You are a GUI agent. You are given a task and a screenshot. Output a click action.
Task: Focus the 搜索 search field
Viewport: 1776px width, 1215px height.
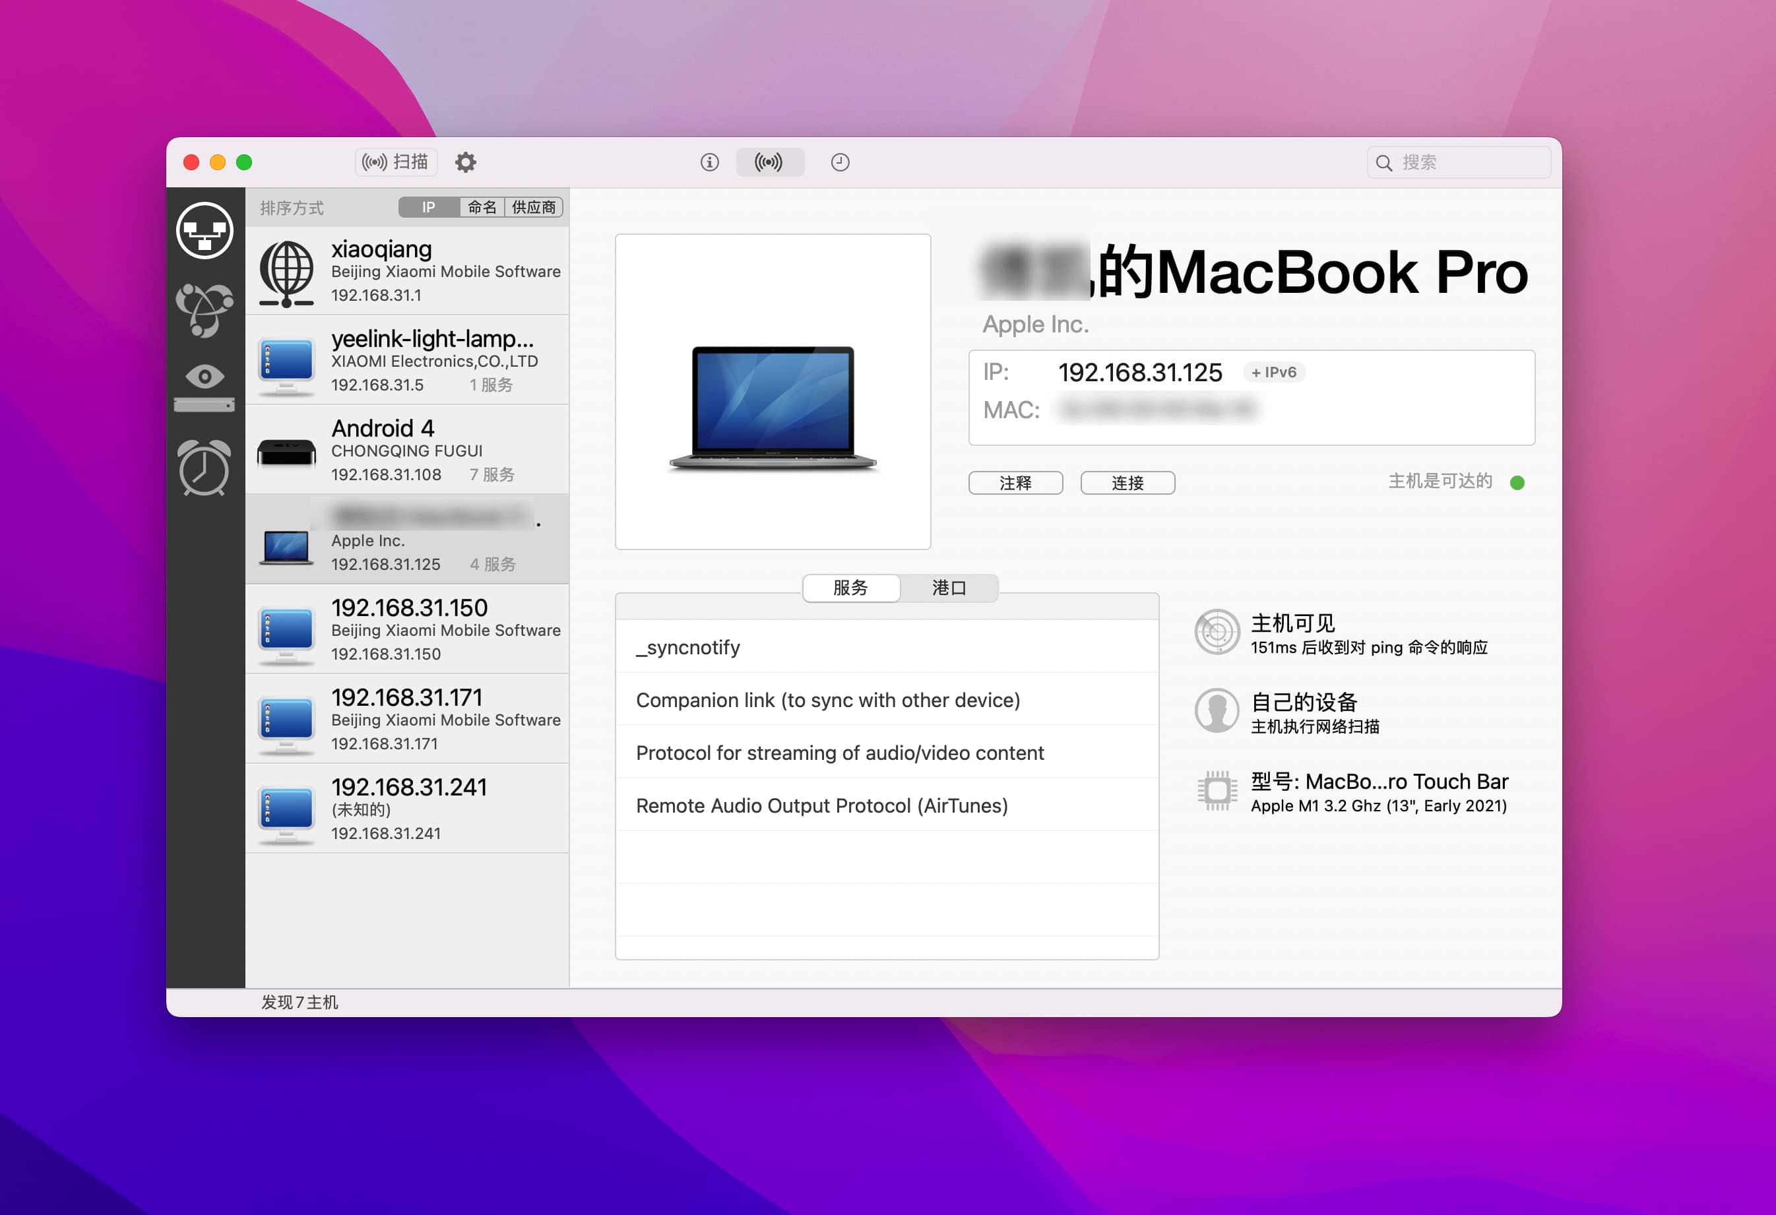click(1459, 163)
